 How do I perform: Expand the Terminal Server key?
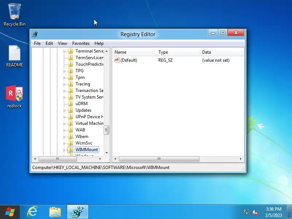(65, 51)
